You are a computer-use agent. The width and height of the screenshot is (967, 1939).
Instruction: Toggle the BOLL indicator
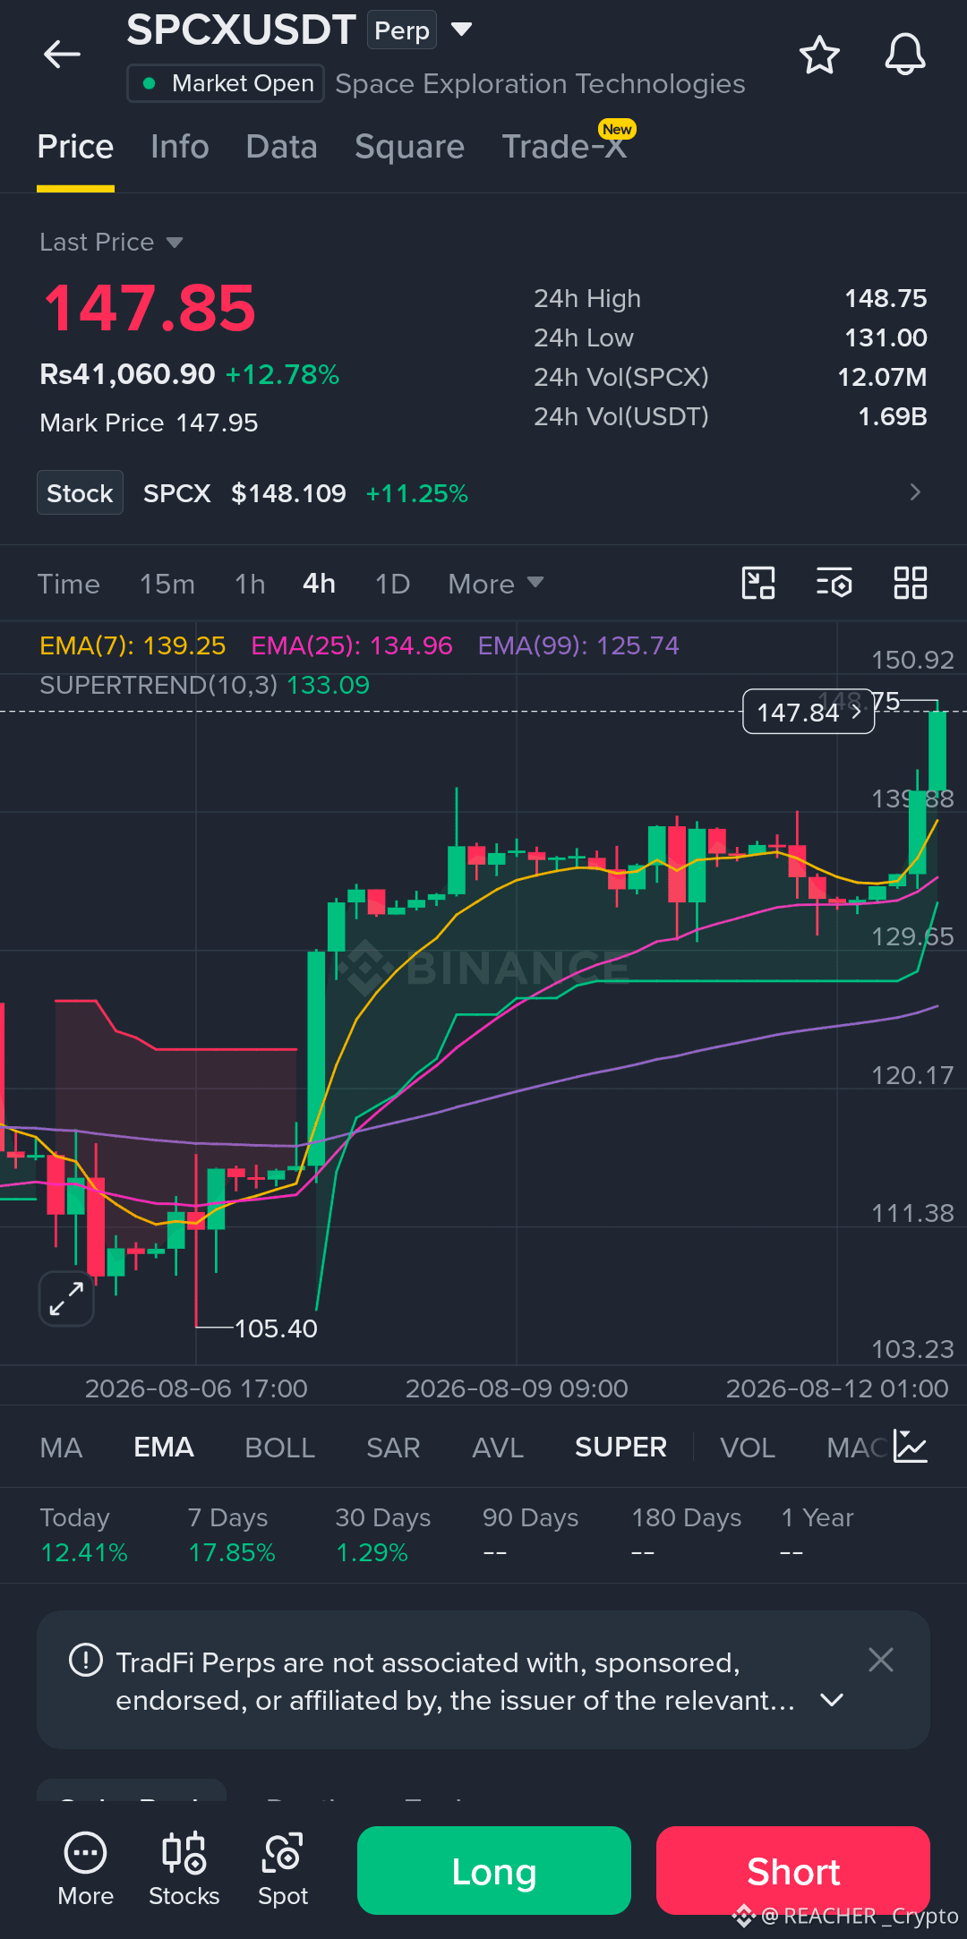pyautogui.click(x=280, y=1448)
